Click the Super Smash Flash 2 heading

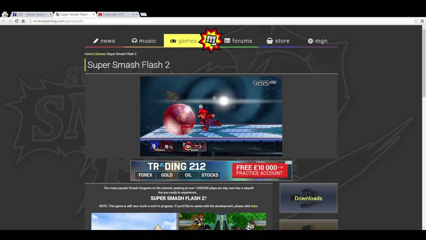[x=128, y=65]
